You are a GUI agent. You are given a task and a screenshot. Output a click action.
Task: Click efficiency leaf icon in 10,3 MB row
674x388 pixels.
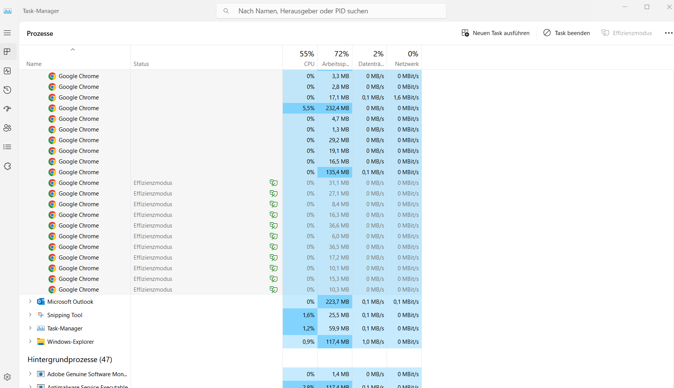[274, 290]
